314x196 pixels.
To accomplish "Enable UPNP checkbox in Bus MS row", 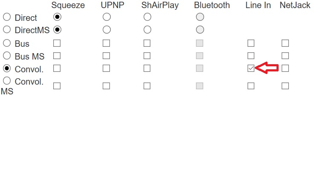I will [x=107, y=56].
